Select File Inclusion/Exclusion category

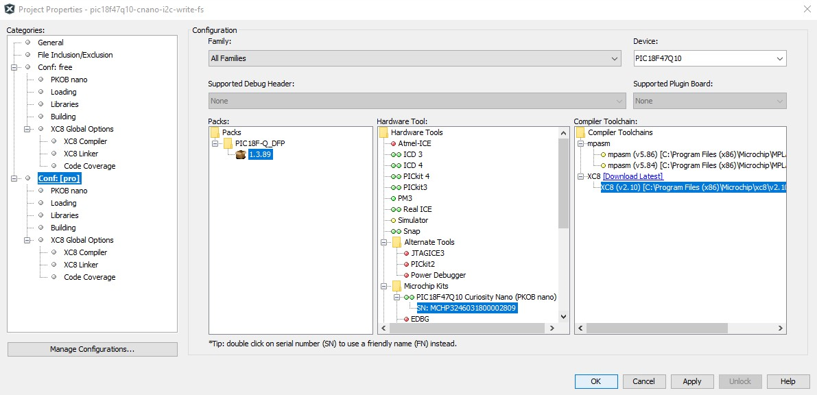(75, 55)
